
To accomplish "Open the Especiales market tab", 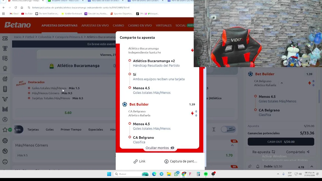I will click(96, 129).
